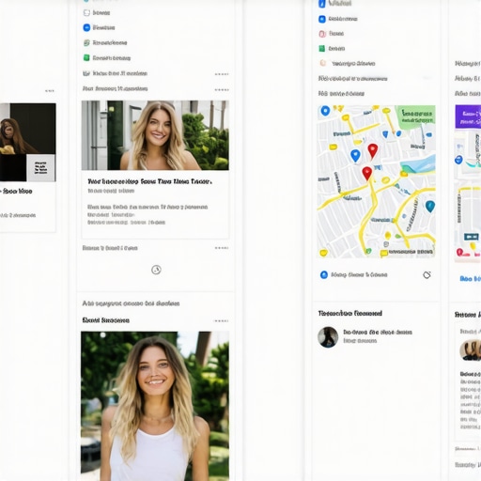Click the faint orange circle icon in right list
This screenshot has height=481, width=481.
323,63
